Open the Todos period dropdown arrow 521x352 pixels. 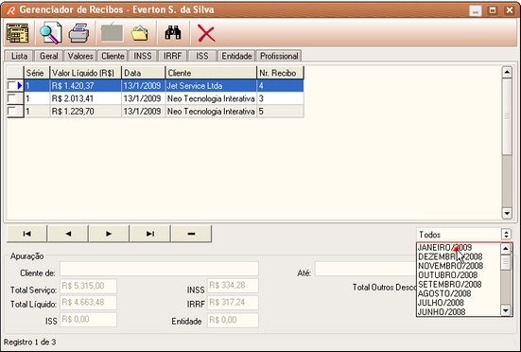(x=506, y=235)
